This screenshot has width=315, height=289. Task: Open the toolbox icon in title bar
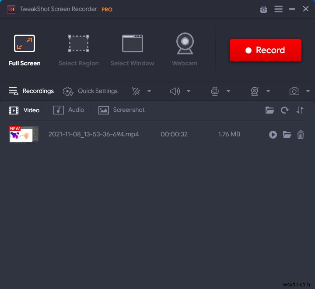coord(263,9)
